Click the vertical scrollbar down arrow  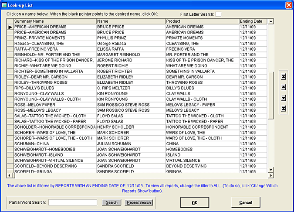coord(270,170)
